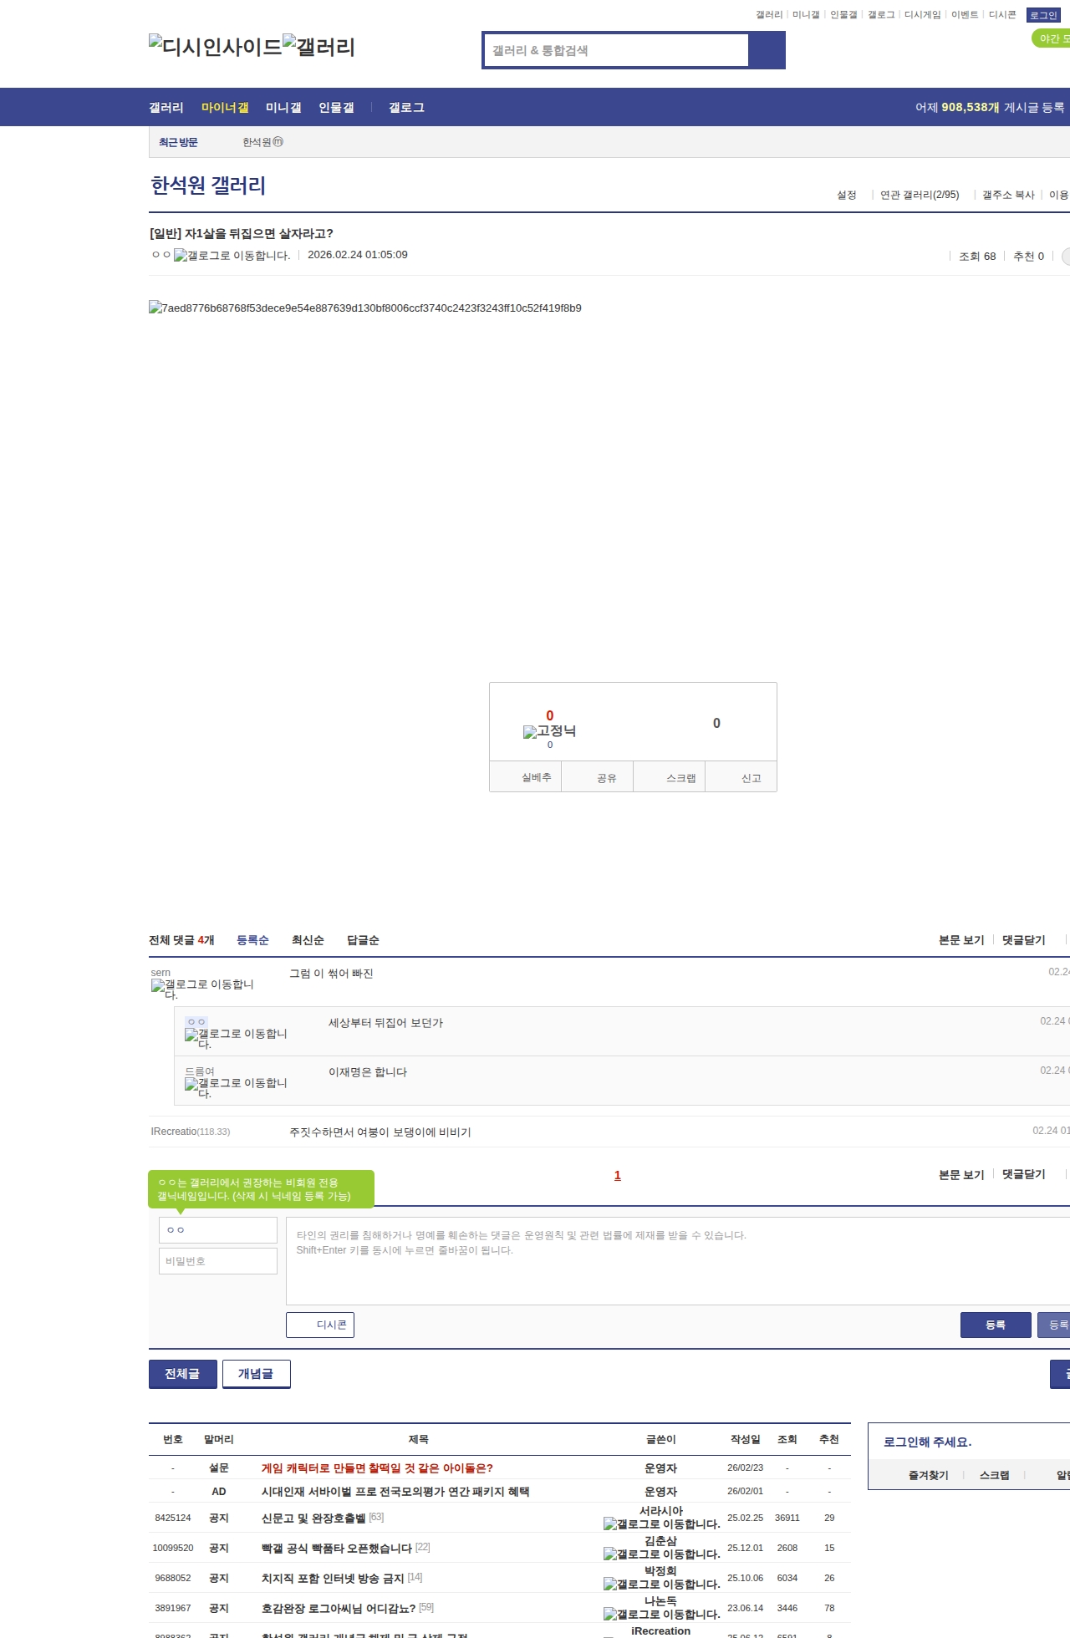This screenshot has height=1638, width=1070.
Task: Switch to the 개념글 tab
Action: tap(257, 1374)
